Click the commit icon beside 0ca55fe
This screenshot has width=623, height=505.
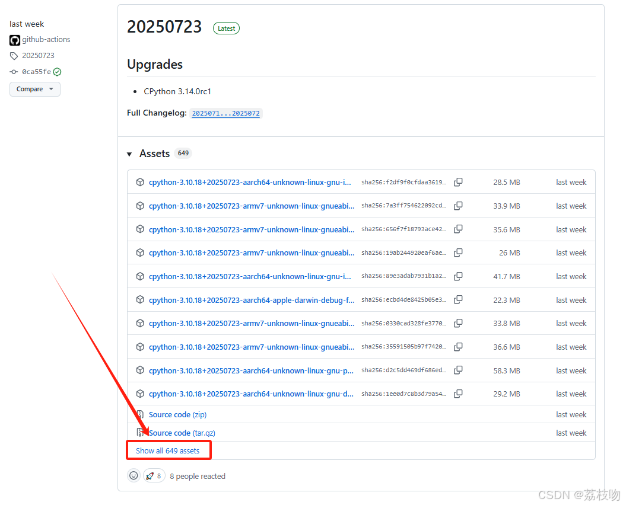(x=14, y=72)
